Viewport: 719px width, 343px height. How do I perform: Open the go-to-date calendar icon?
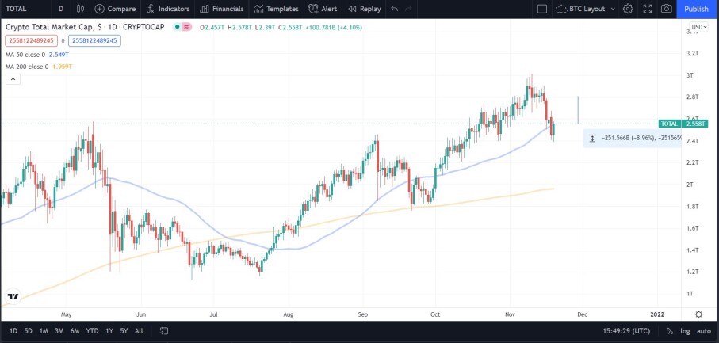point(164,330)
